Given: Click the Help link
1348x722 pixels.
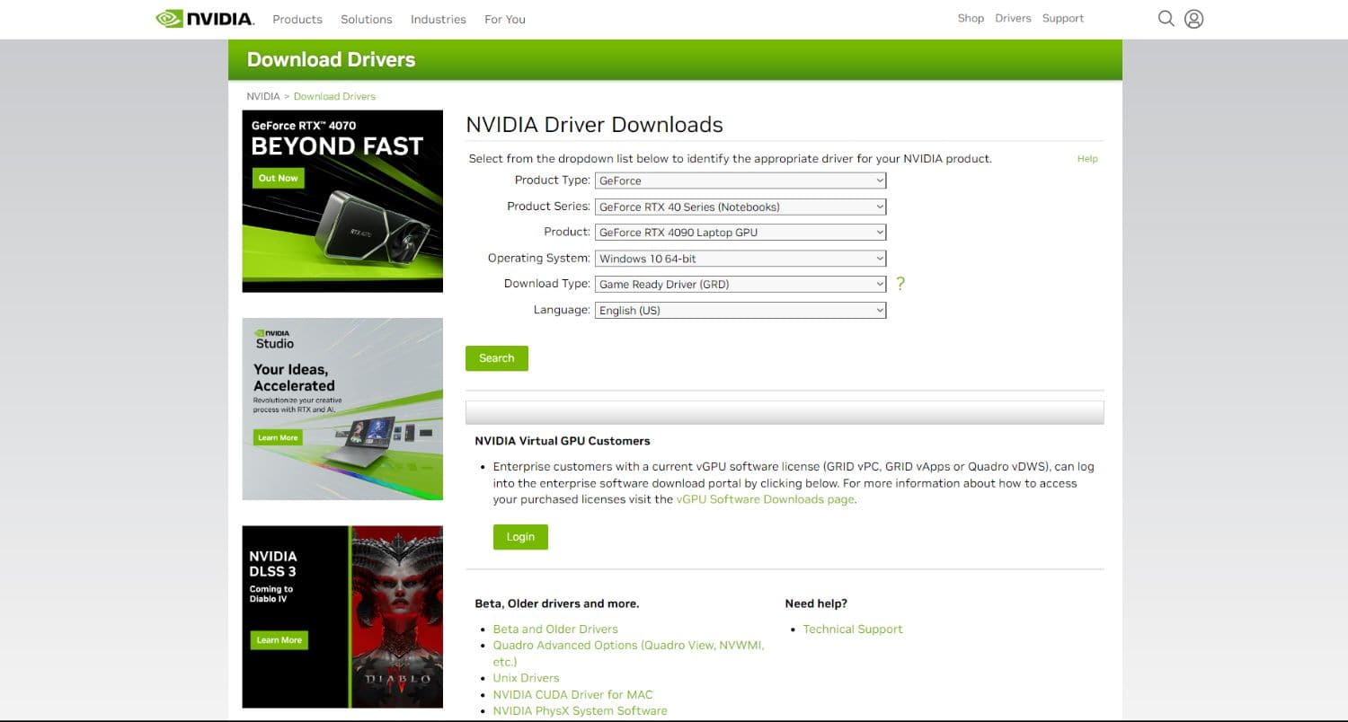Looking at the screenshot, I should pos(1087,159).
